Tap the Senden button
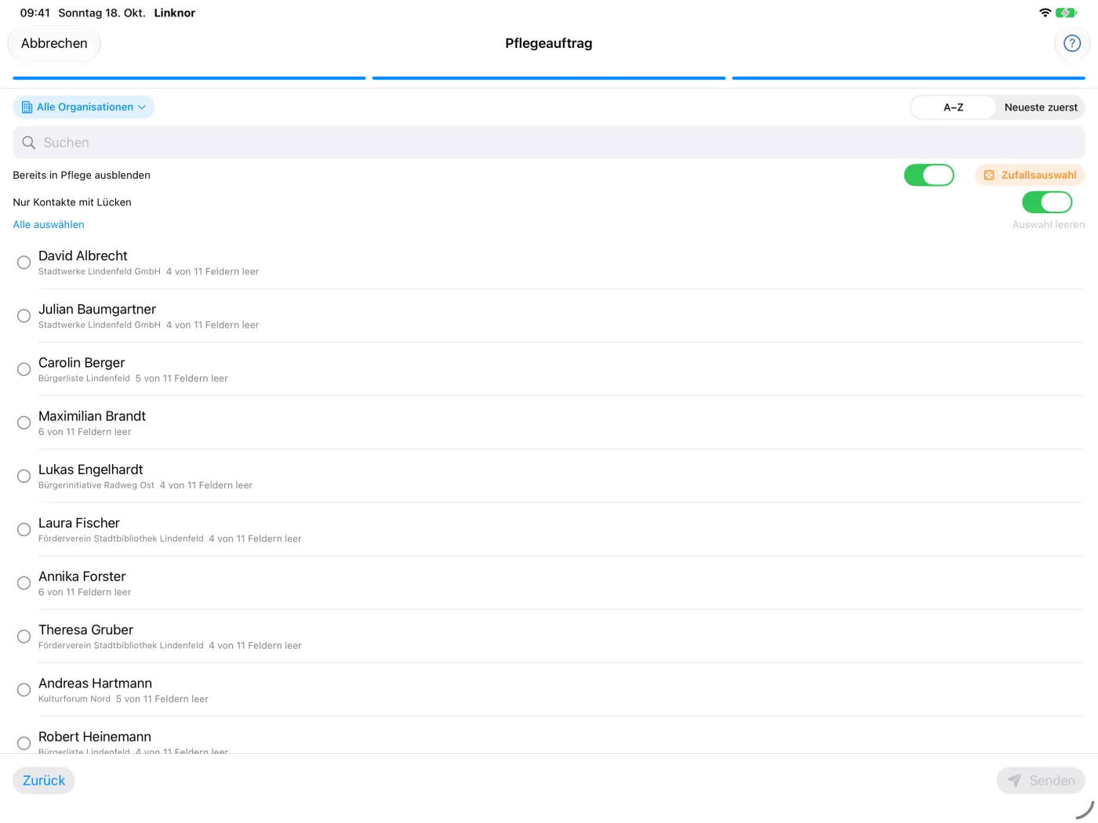The image size is (1098, 823). coord(1041,781)
